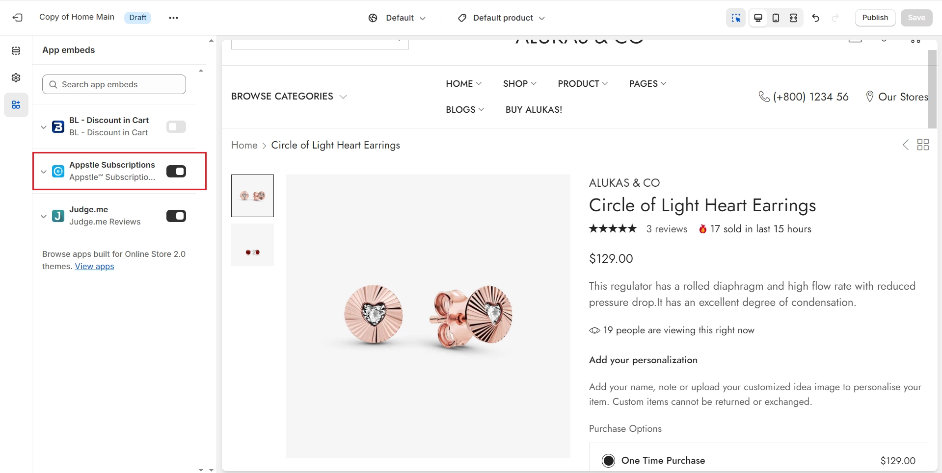Open Theme settings gear icon
The height and width of the screenshot is (473, 942).
(16, 78)
